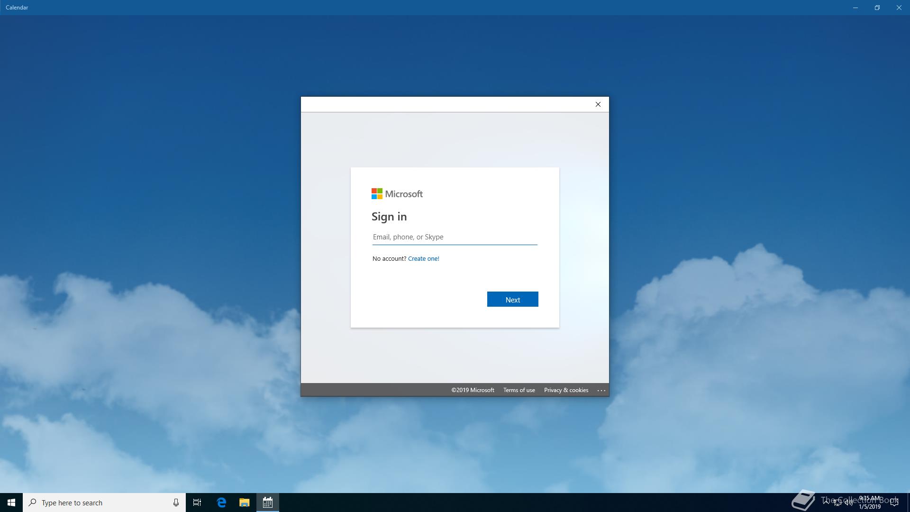910x512 pixels.
Task: Open the Terms of use link
Action: 519,390
